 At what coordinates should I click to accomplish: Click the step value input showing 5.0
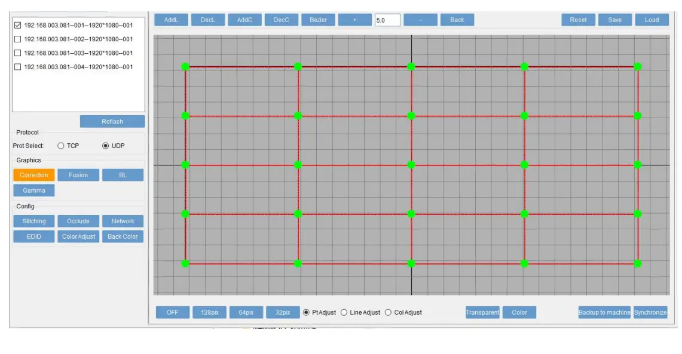pyautogui.click(x=386, y=19)
